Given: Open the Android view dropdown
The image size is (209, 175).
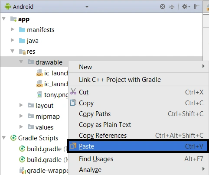Looking at the screenshot, I should tap(87, 7).
